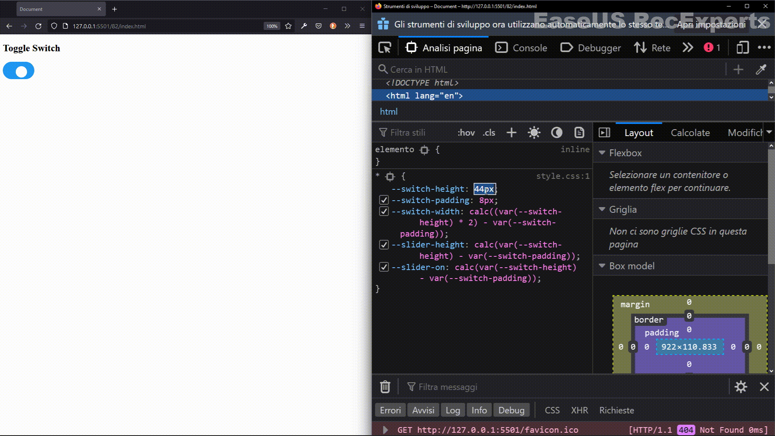
Task: Switch to the Rete network tab
Action: click(x=652, y=48)
